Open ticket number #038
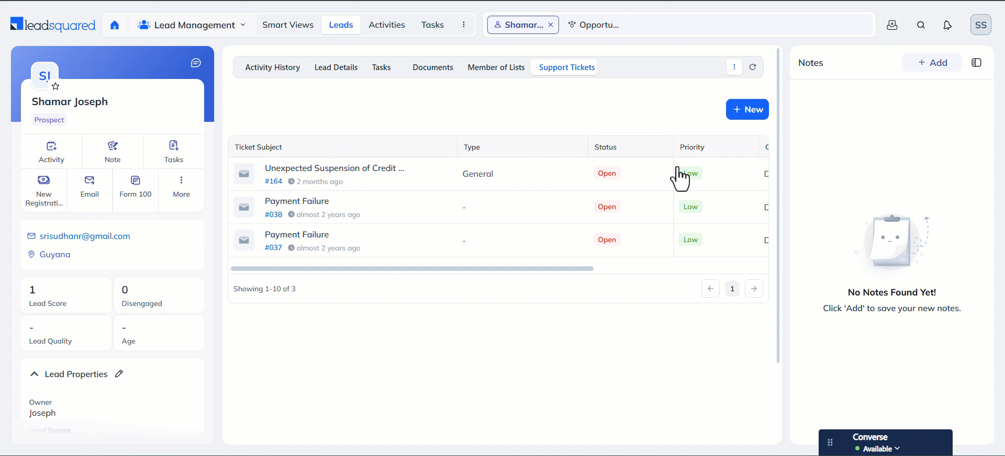 [273, 215]
